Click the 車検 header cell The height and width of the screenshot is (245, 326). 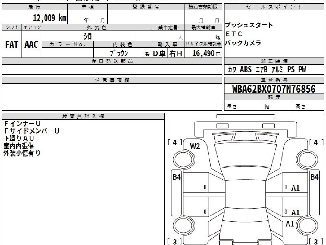(87, 7)
